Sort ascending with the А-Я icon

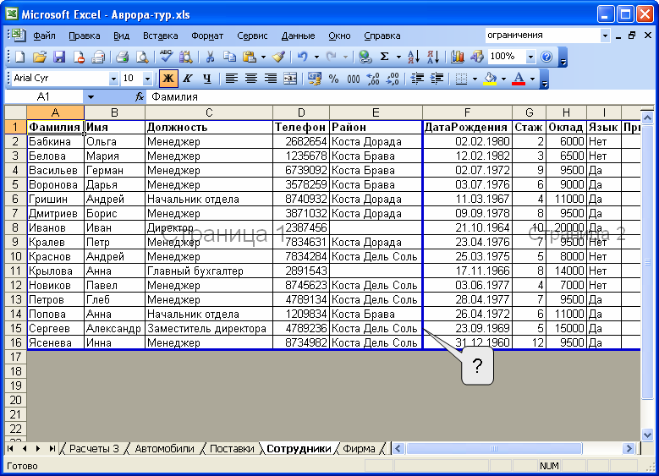[414, 57]
